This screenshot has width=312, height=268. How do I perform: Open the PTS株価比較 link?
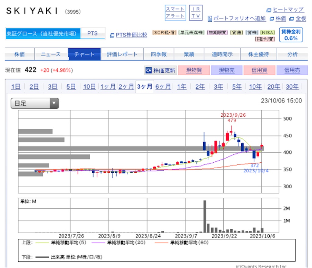coord(131,35)
